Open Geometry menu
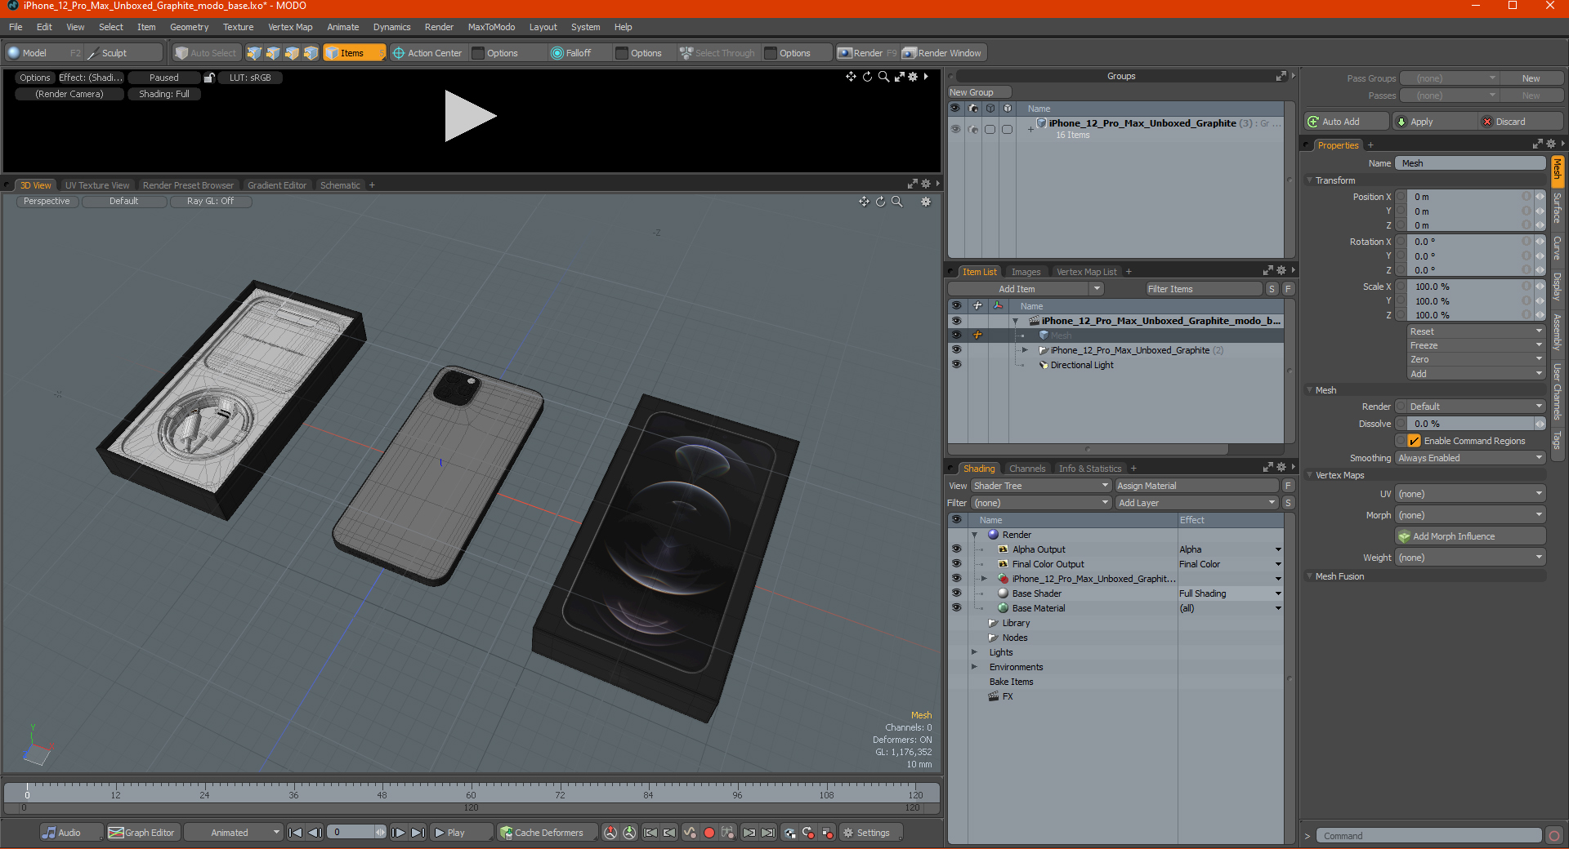The width and height of the screenshot is (1569, 849). 189,27
